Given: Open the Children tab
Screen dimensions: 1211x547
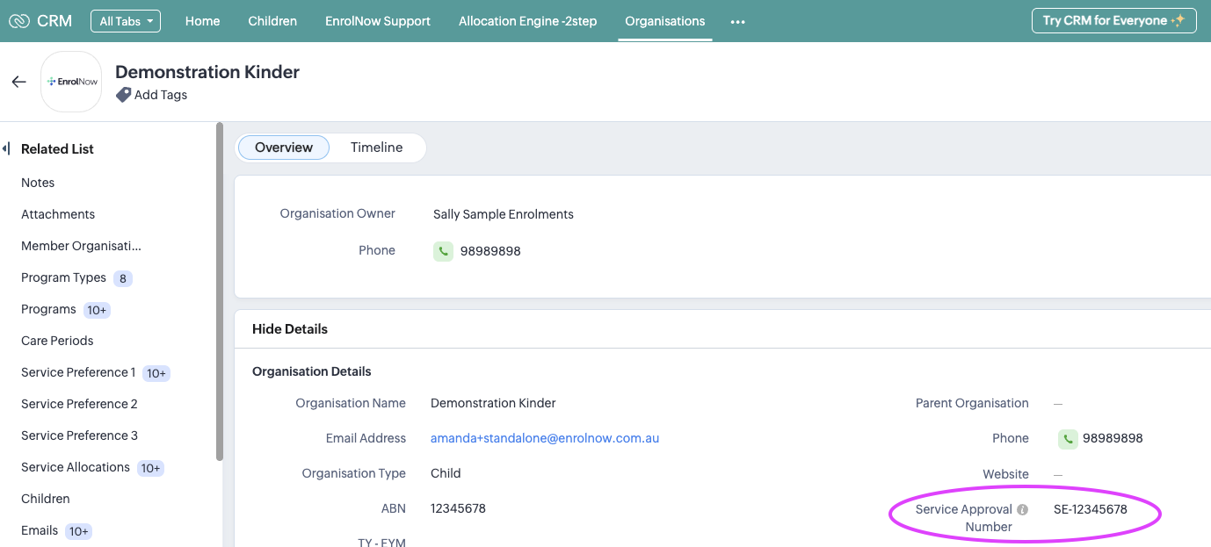Looking at the screenshot, I should tap(272, 21).
